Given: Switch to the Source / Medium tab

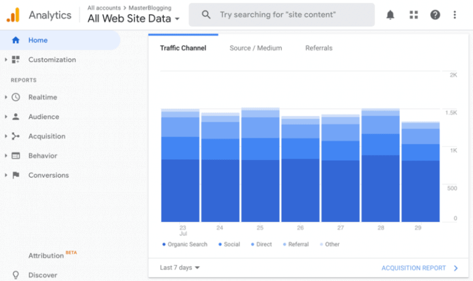Looking at the screenshot, I should click(x=256, y=48).
